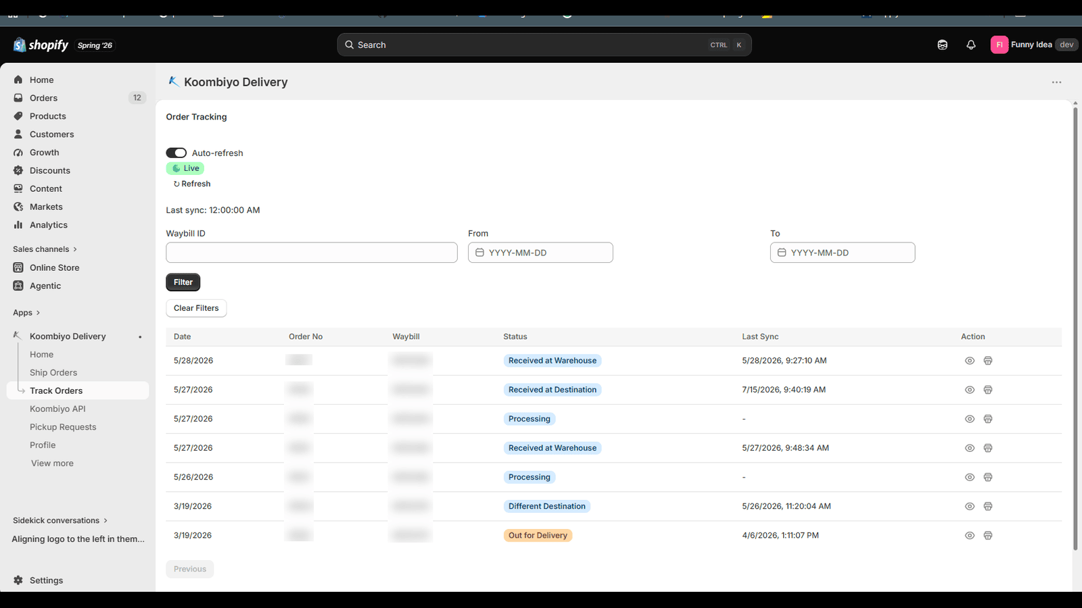Click the Shopify logo
This screenshot has width=1082, height=608.
pos(41,45)
